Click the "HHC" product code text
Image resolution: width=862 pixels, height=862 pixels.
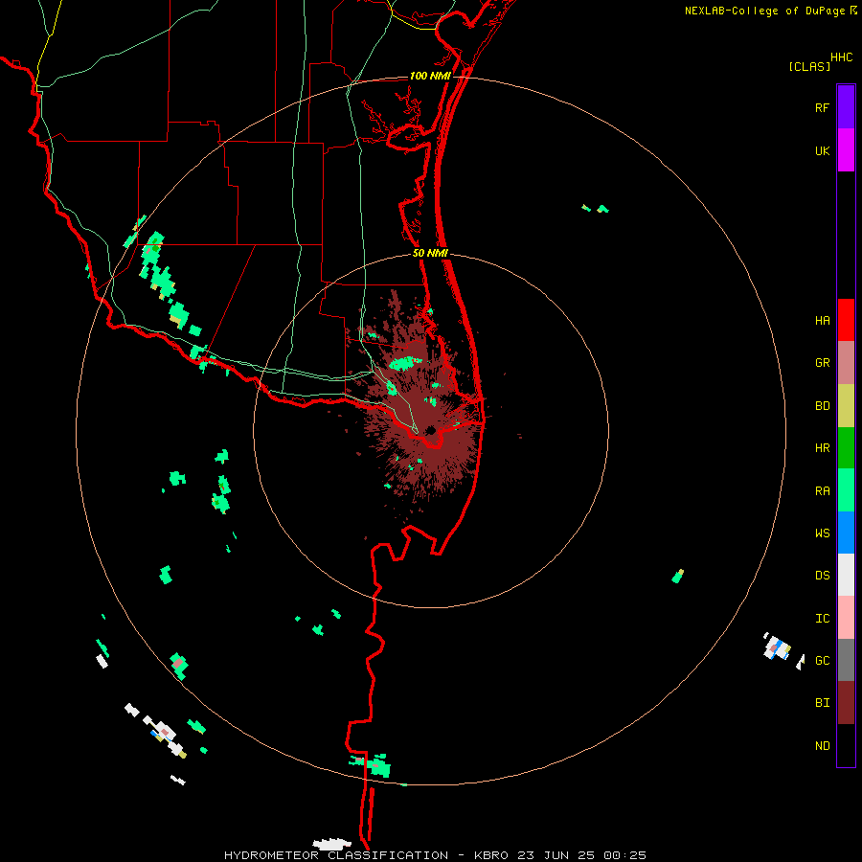(x=842, y=57)
